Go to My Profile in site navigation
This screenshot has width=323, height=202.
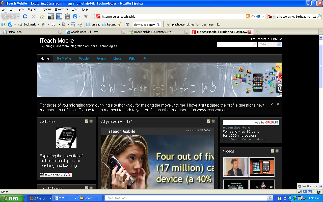(x=64, y=58)
